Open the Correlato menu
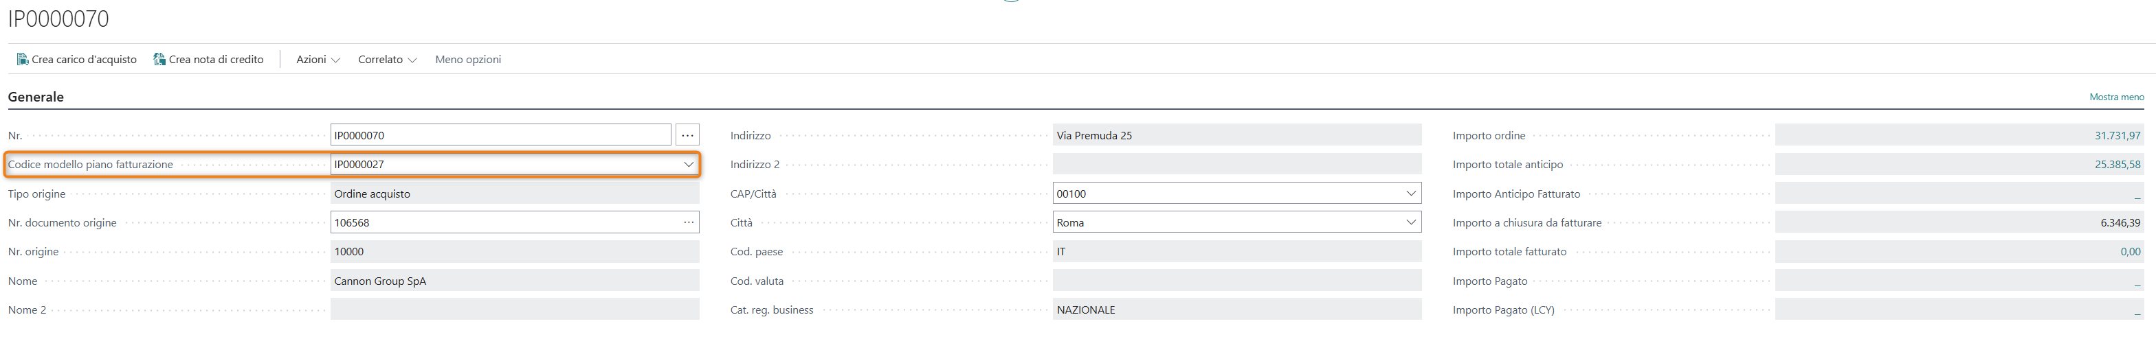This screenshot has height=350, width=2156. tap(387, 59)
